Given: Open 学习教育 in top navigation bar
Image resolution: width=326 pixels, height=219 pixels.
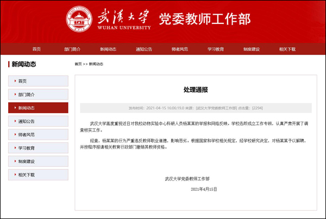Looking at the screenshot, I should (216, 49).
